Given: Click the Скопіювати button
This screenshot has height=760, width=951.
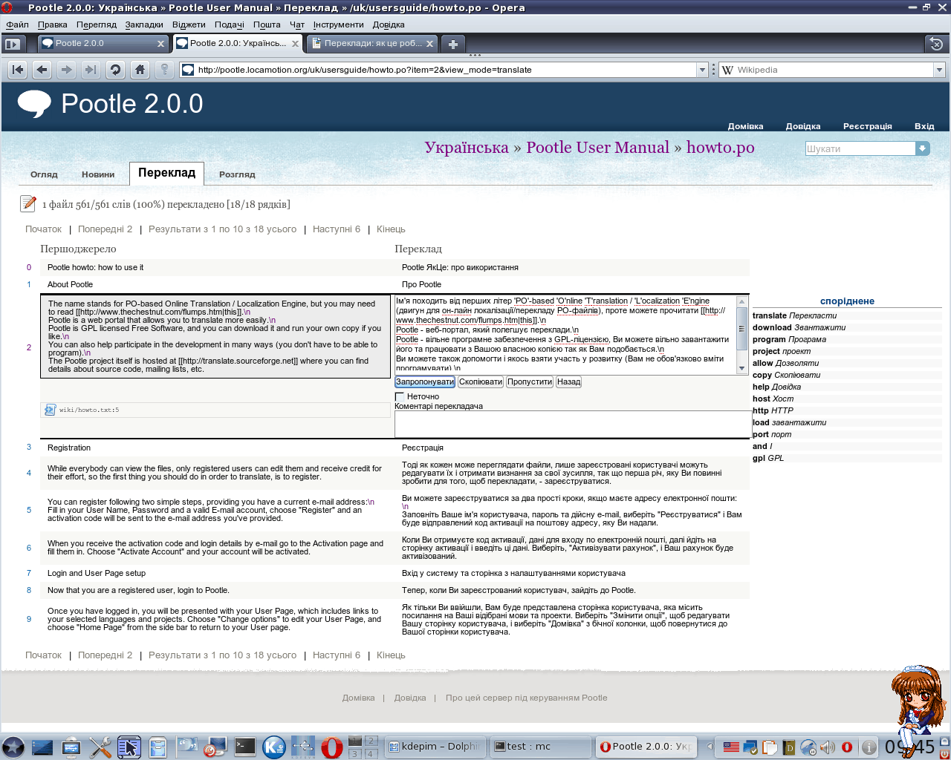Looking at the screenshot, I should tap(481, 381).
